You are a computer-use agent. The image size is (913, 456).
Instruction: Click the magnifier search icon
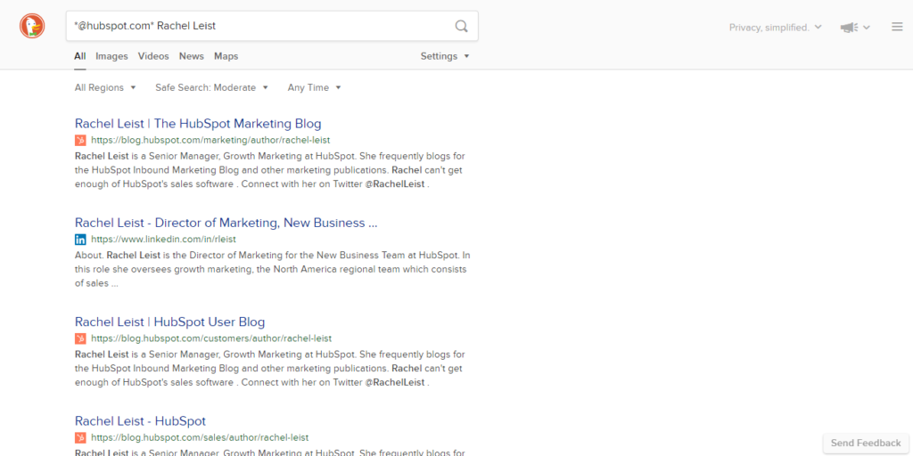coord(461,26)
